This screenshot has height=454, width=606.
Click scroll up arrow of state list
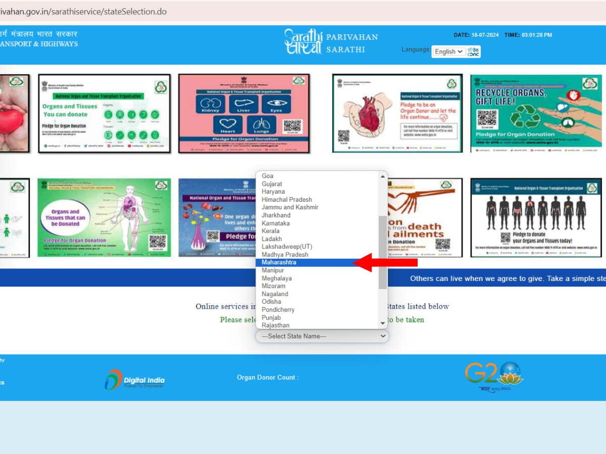click(382, 176)
